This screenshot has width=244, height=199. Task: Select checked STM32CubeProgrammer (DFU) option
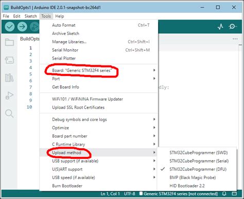pyautogui.click(x=197, y=169)
